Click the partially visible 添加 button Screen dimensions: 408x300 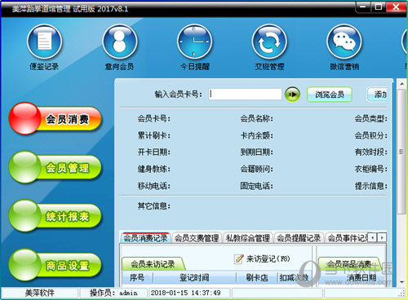pyautogui.click(x=377, y=95)
